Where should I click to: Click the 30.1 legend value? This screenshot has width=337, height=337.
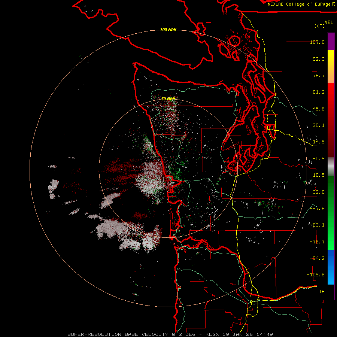(x=319, y=125)
